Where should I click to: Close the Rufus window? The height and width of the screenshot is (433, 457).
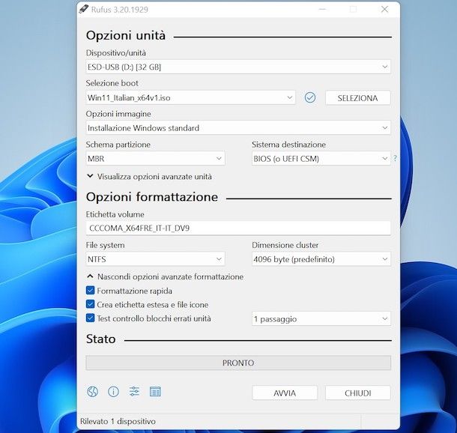(x=385, y=9)
